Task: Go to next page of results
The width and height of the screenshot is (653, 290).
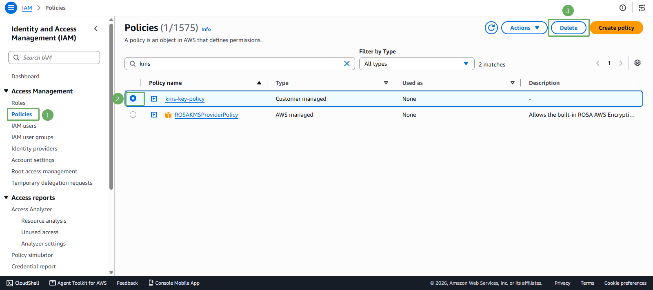Action: [x=621, y=63]
